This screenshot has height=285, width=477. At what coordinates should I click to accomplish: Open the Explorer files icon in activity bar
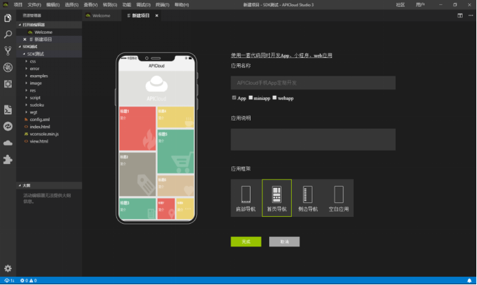pos(8,17)
